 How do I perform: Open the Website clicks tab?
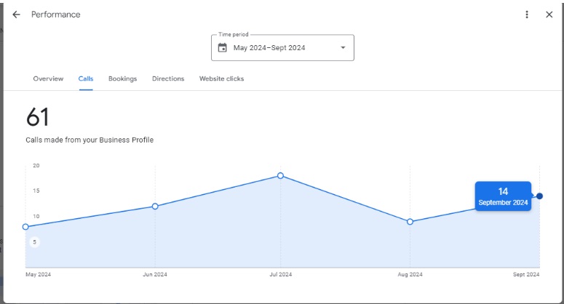click(221, 79)
